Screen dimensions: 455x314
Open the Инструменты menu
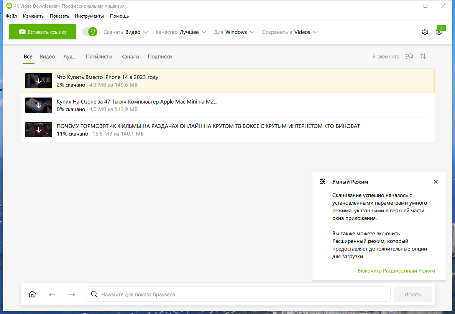[x=89, y=16]
